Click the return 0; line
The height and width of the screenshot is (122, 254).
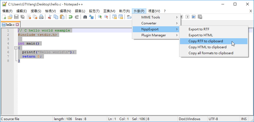click(x=32, y=56)
